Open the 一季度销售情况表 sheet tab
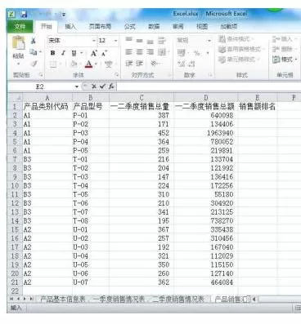 (x=119, y=300)
